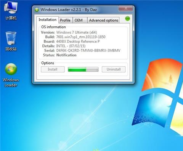This screenshot has width=183, height=151.
Task: Click the build 7601.win7sp1_rtm.101119-1850 text
Action: click(81, 37)
